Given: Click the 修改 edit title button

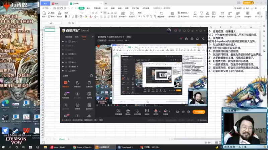Looking at the screenshot, I should [x=129, y=37].
